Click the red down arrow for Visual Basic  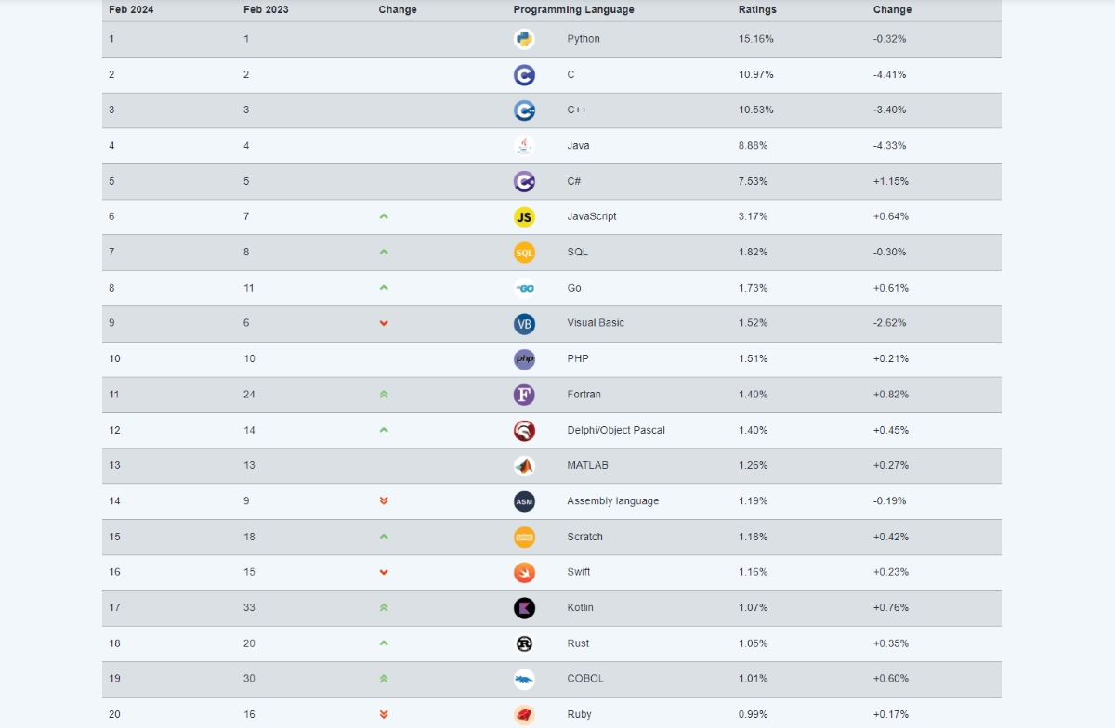click(384, 323)
